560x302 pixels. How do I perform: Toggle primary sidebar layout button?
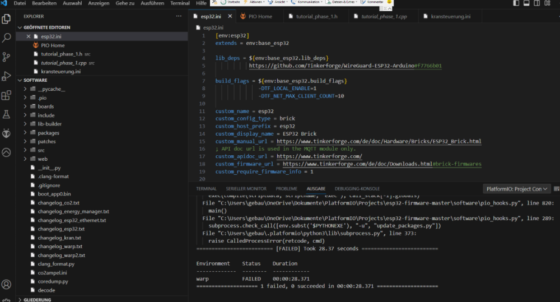[516, 4]
